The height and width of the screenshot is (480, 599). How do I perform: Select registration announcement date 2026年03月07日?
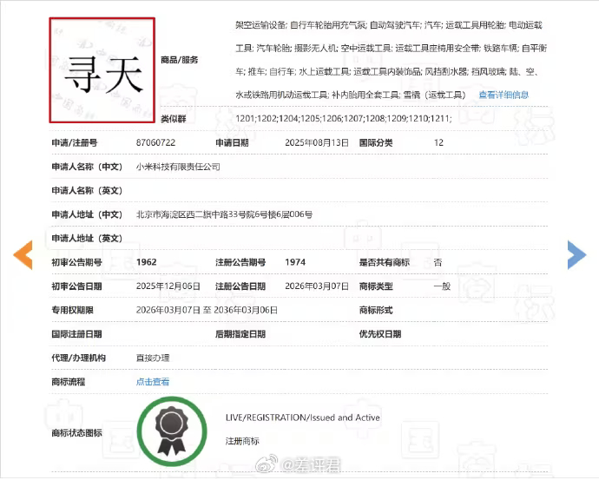(x=317, y=286)
